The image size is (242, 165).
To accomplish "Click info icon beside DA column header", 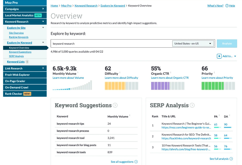I will pyautogui.click(x=230, y=115).
